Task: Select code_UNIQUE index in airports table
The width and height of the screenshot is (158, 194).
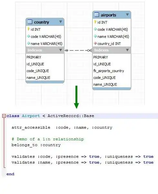Action: pyautogui.click(x=104, y=78)
